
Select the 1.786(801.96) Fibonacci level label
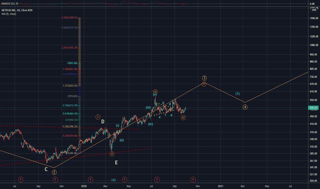[x=70, y=69]
